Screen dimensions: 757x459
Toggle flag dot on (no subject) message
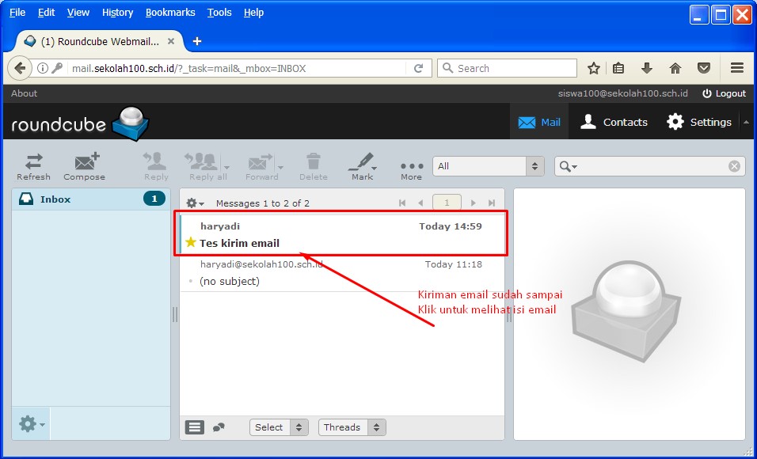click(190, 281)
